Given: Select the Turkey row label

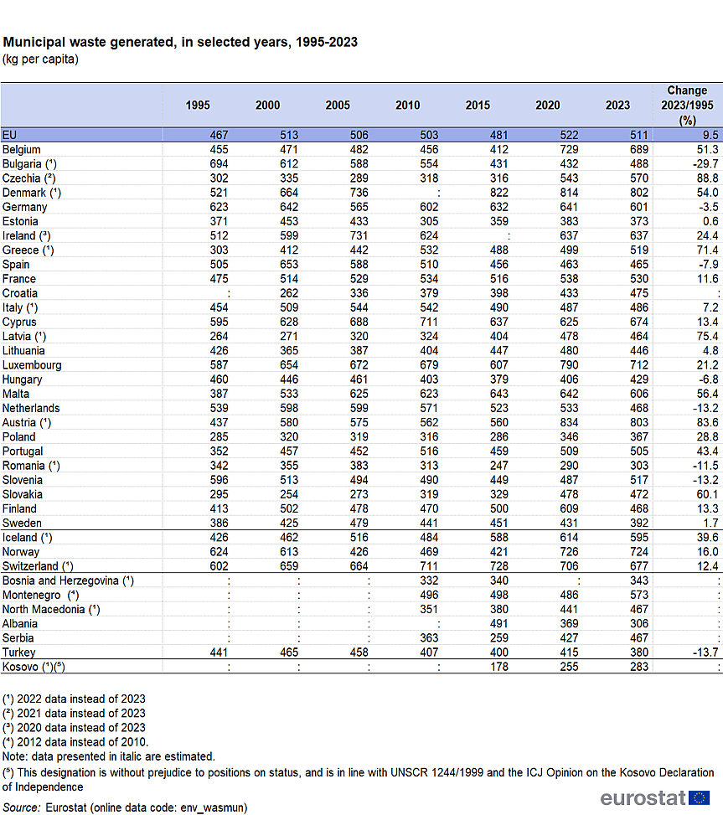Looking at the screenshot, I should click(x=19, y=652).
